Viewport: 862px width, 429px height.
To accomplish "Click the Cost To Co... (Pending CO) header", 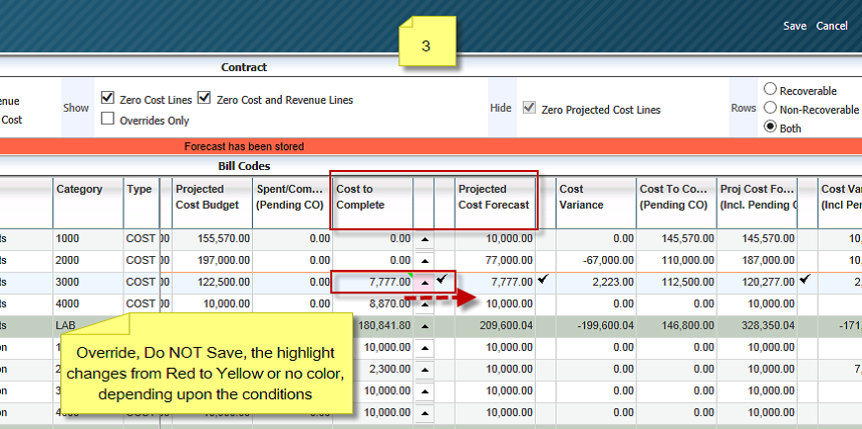I will coord(676,203).
